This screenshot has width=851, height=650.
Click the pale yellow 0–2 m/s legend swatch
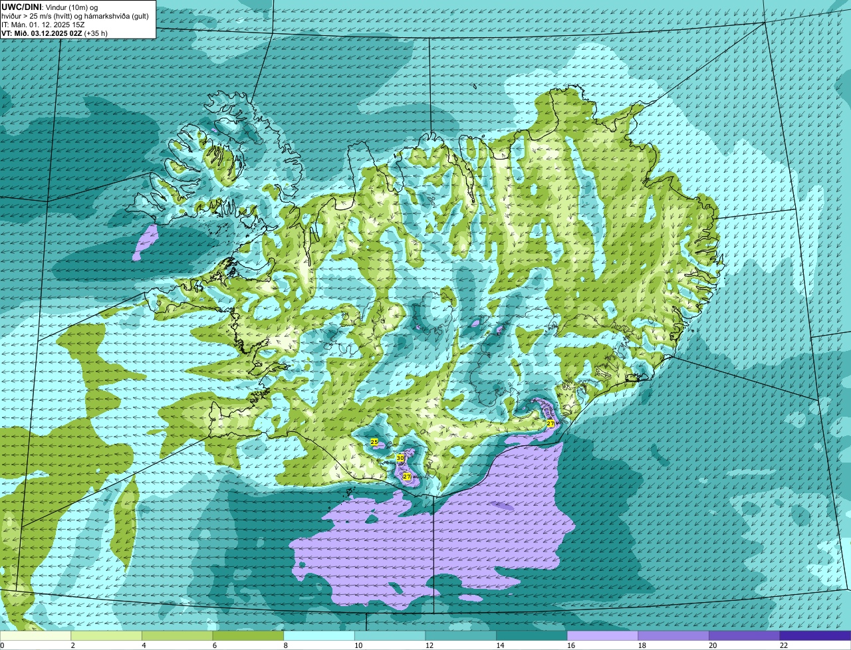35,635
